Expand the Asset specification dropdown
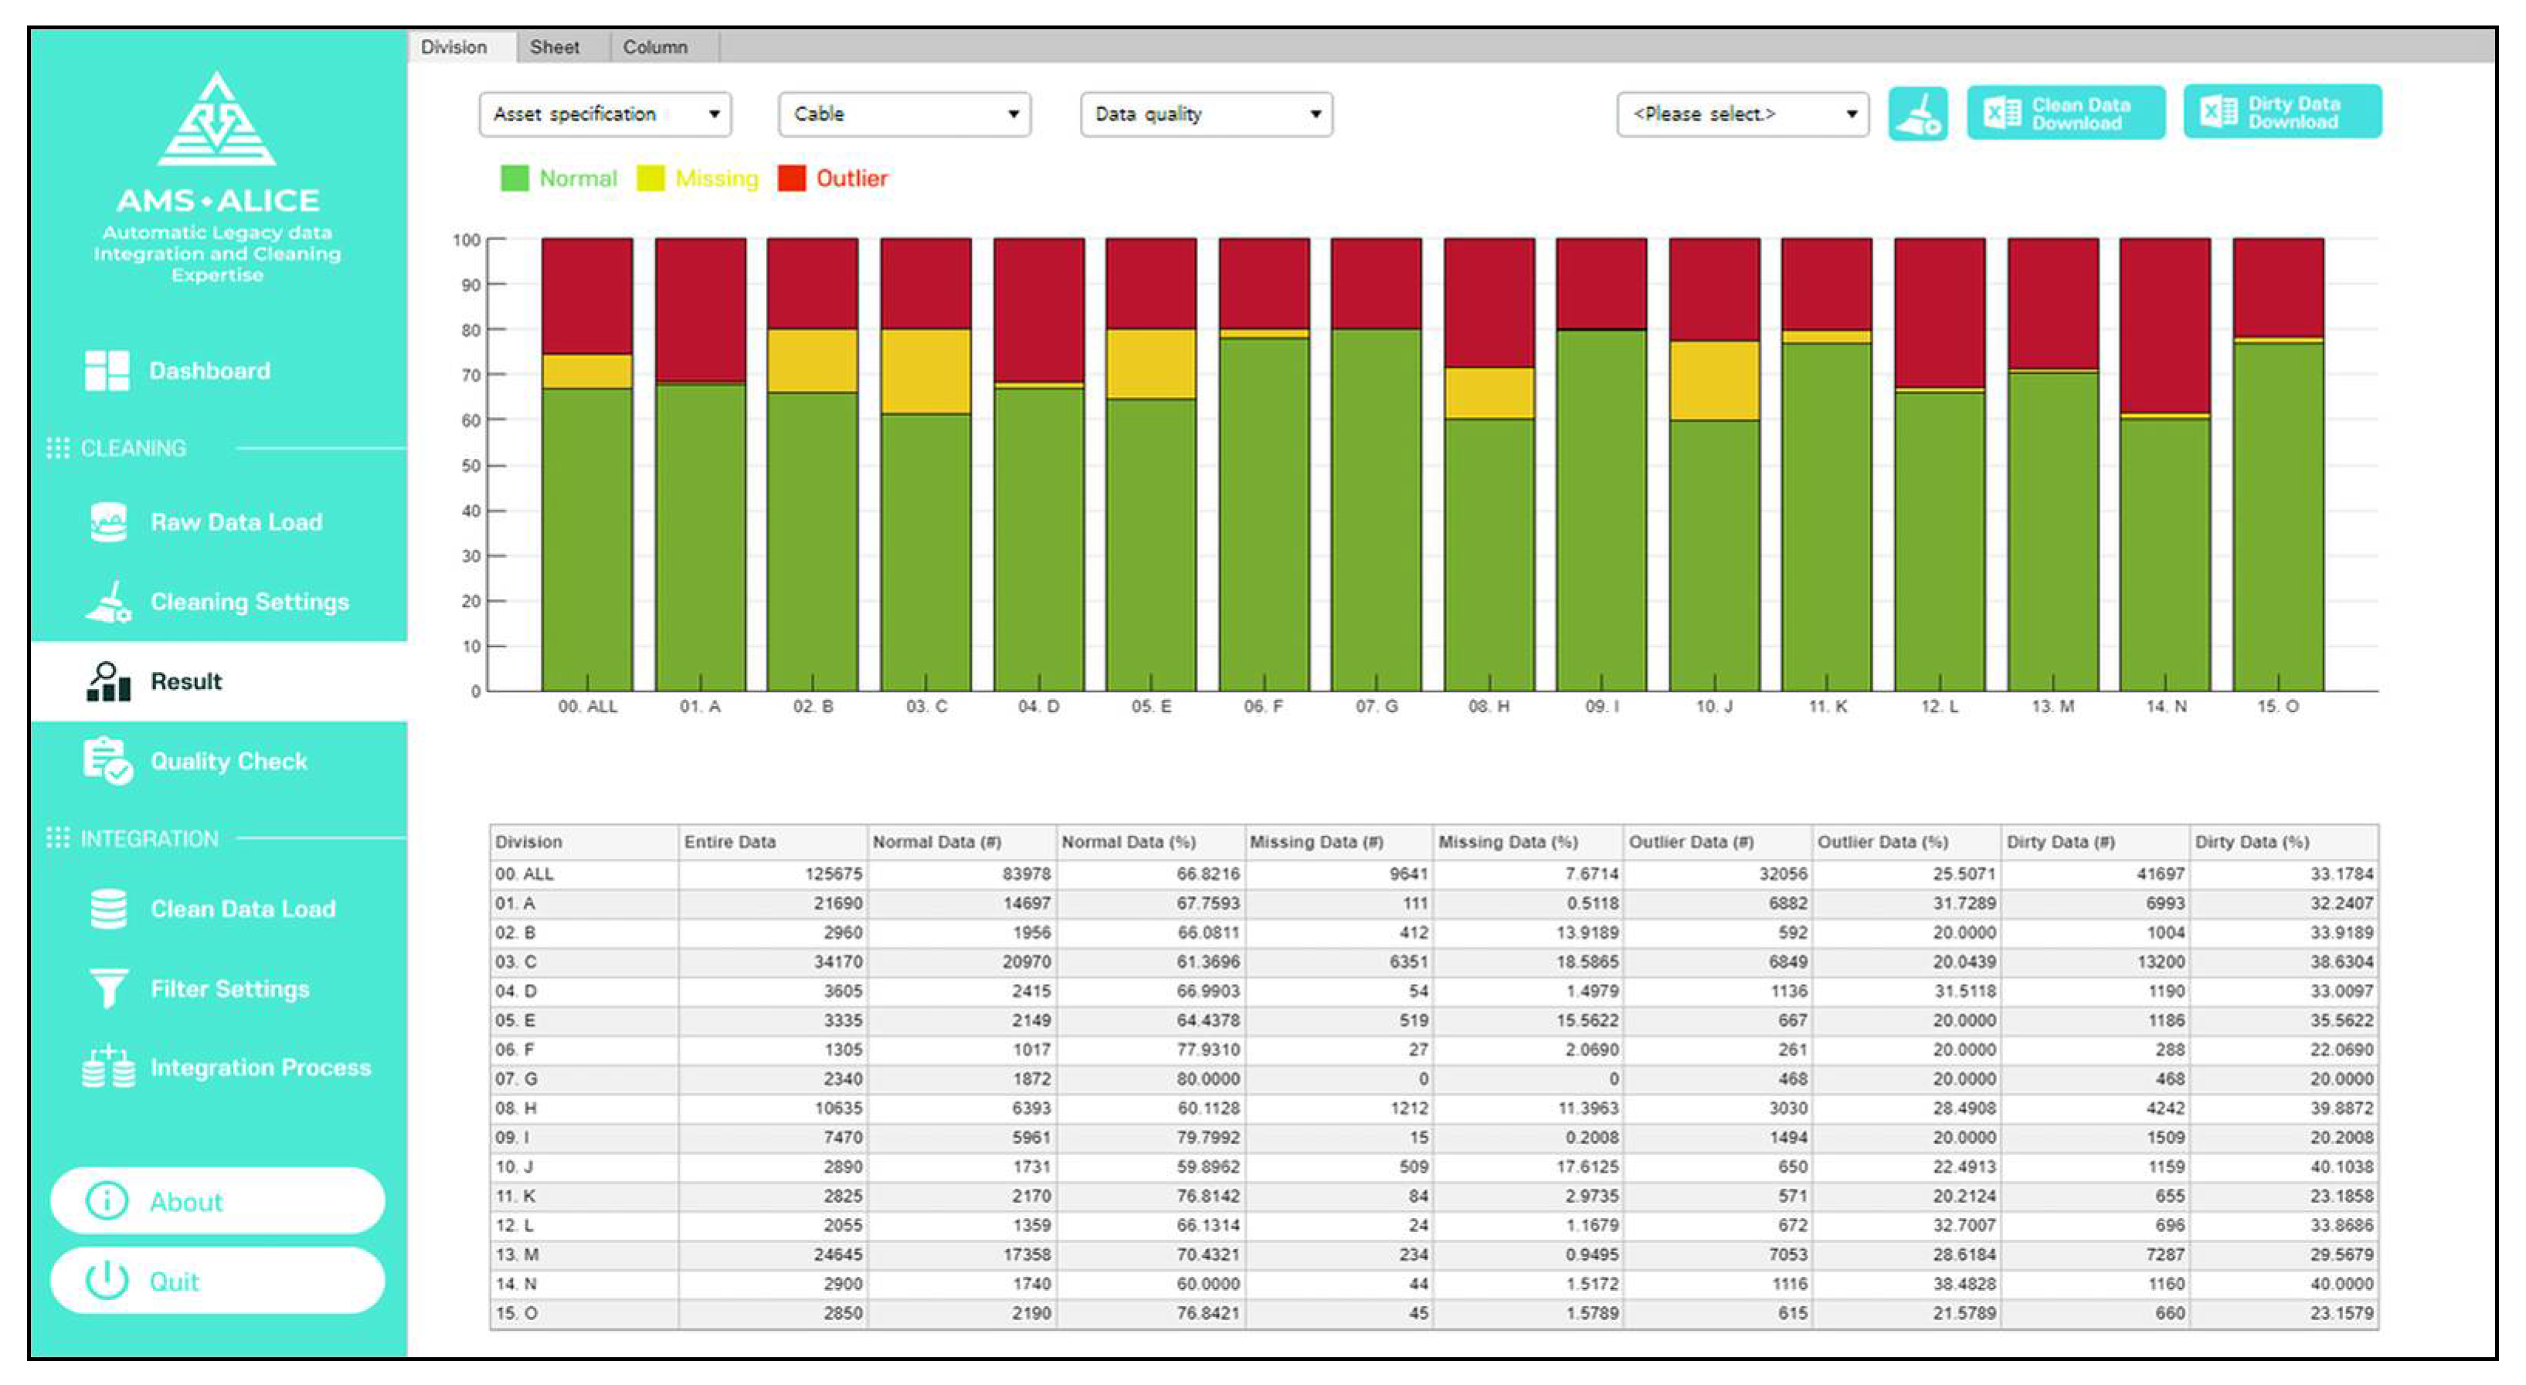Screen dimensions: 2526x1385 tap(605, 114)
